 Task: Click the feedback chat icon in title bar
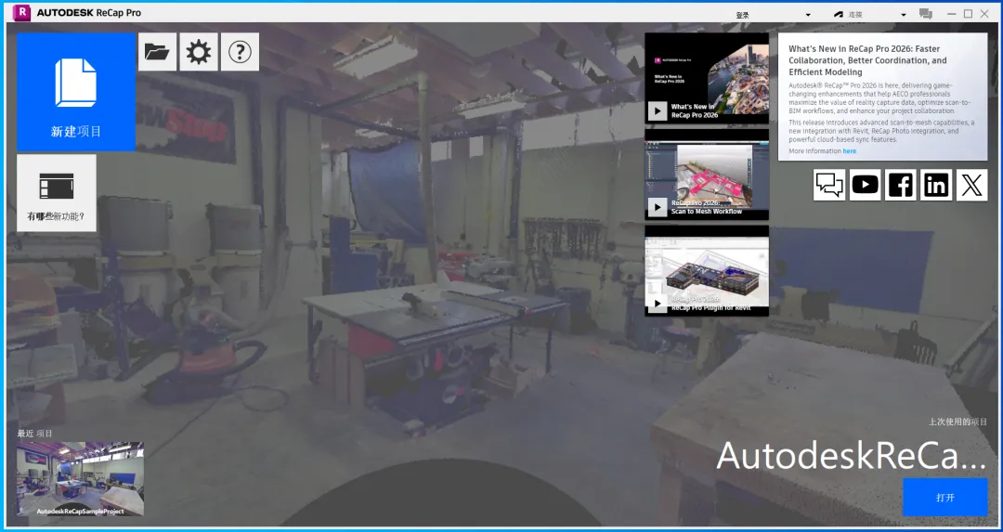point(925,13)
